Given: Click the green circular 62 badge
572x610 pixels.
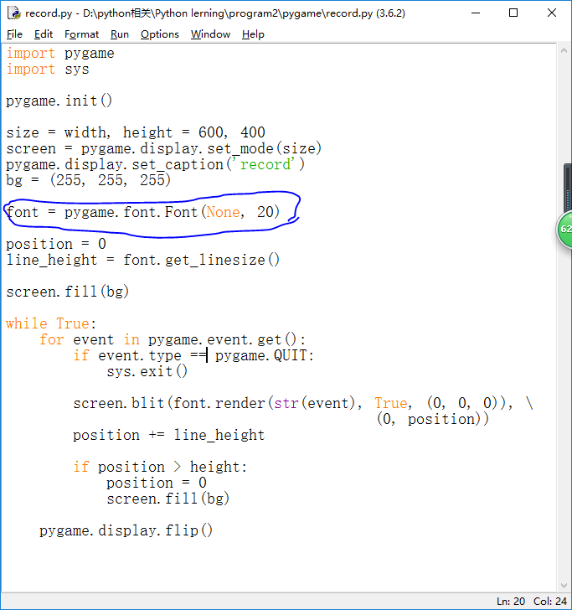Looking at the screenshot, I should click(565, 229).
